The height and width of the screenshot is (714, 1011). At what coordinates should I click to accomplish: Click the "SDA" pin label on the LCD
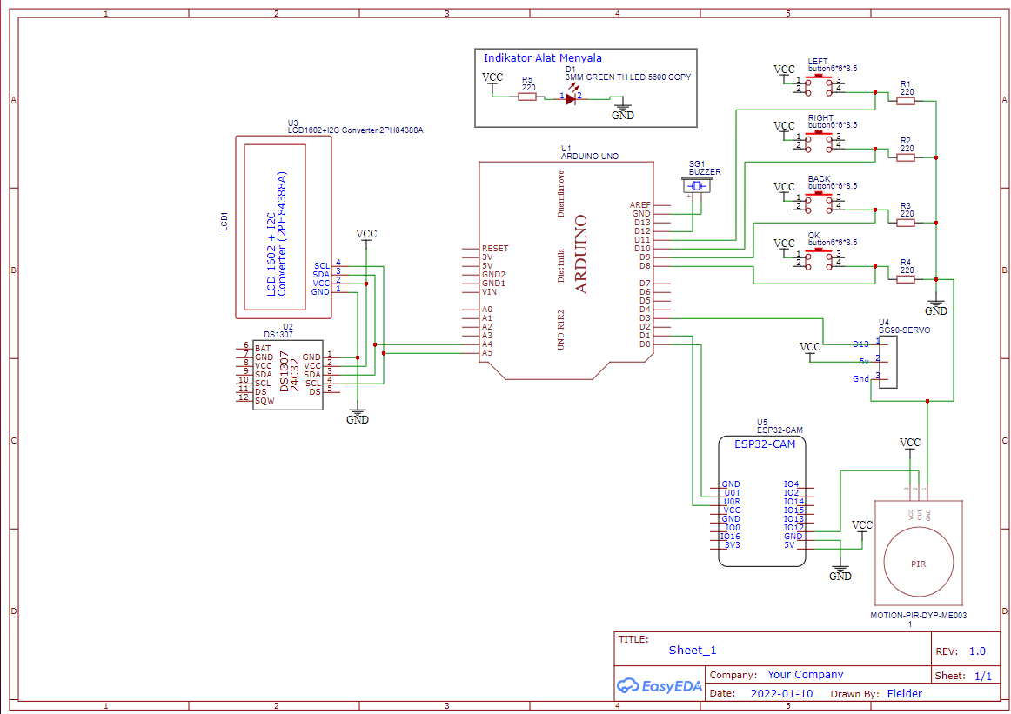click(321, 275)
